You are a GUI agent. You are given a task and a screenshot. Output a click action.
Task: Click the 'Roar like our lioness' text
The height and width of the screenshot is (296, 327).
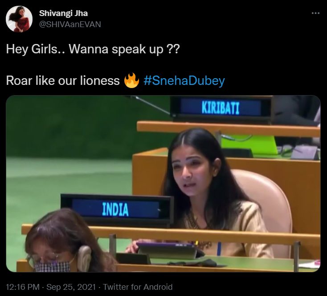tap(63, 80)
